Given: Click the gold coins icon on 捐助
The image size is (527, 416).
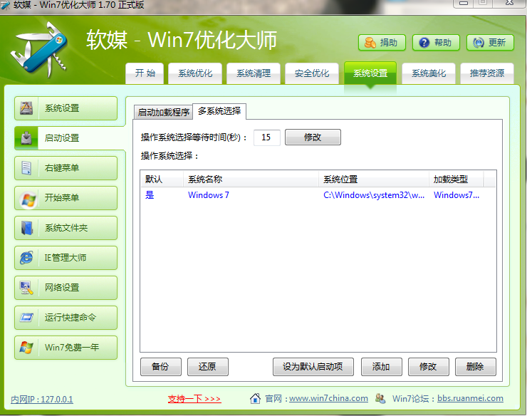Looking at the screenshot, I should tap(370, 43).
